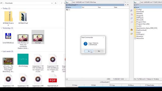Click the F4 Edit button
This screenshot has width=162, height=91.
(x=93, y=85)
